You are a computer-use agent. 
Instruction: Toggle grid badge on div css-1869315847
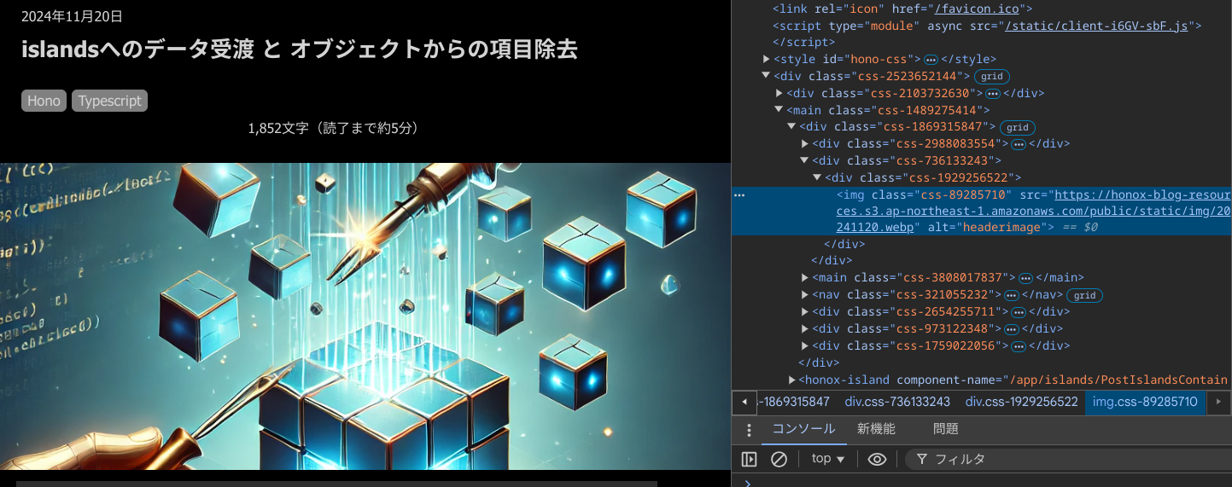coord(1017,127)
